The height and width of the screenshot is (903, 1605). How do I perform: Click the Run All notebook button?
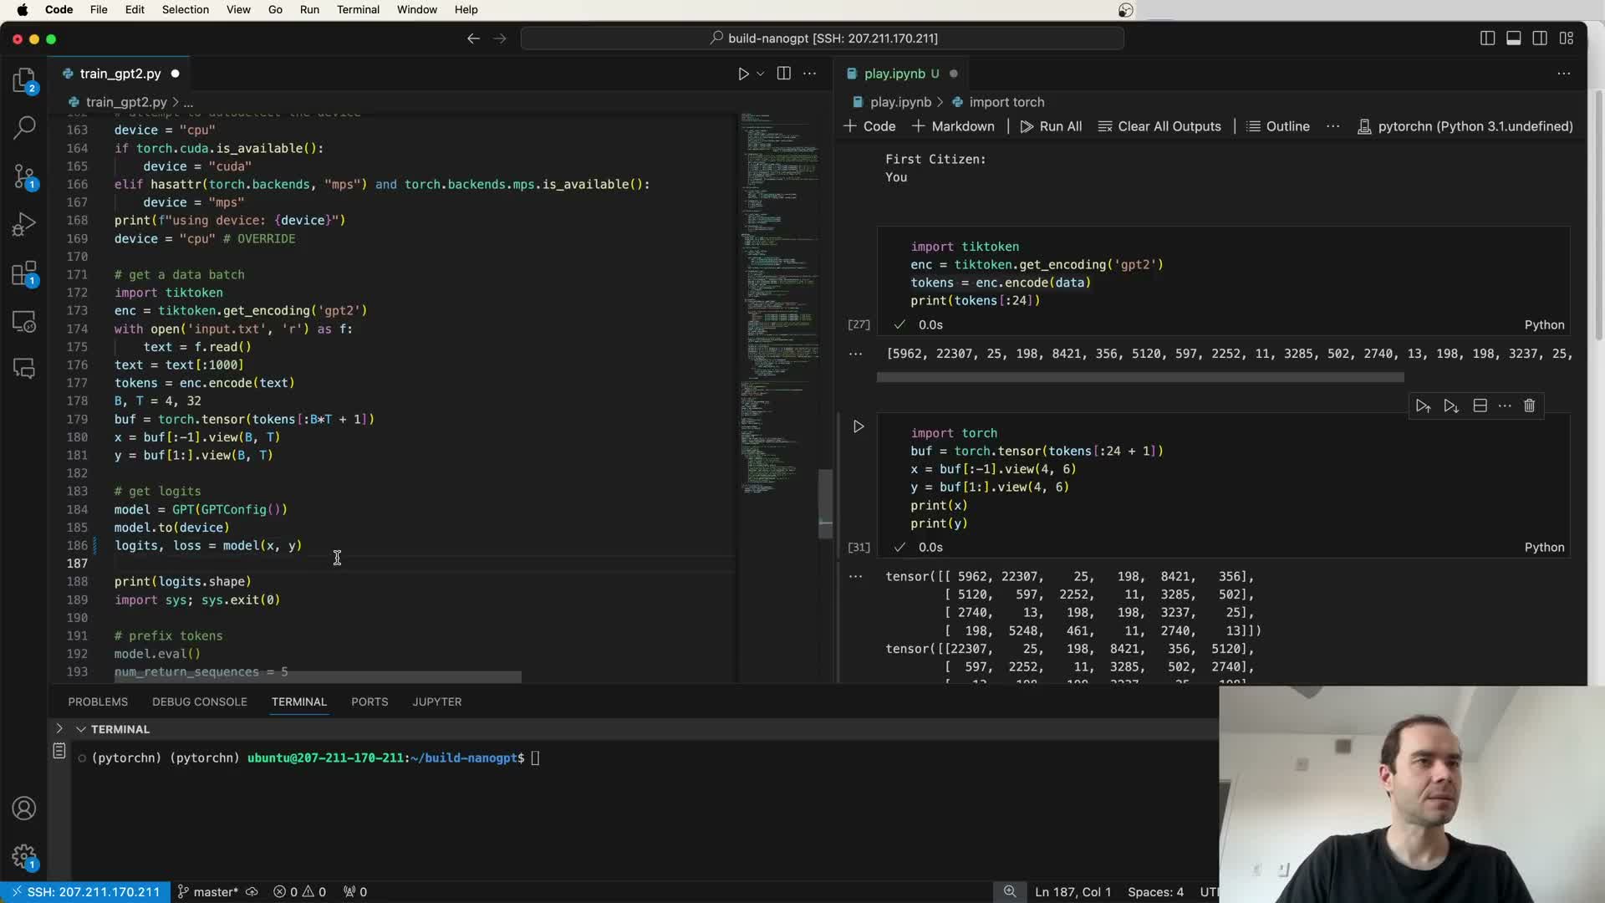point(1051,126)
